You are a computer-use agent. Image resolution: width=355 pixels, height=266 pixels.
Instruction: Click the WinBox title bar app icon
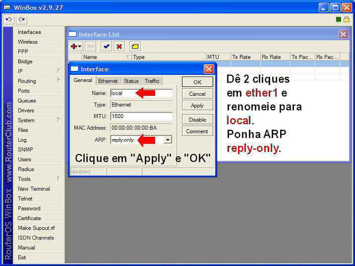click(x=7, y=7)
